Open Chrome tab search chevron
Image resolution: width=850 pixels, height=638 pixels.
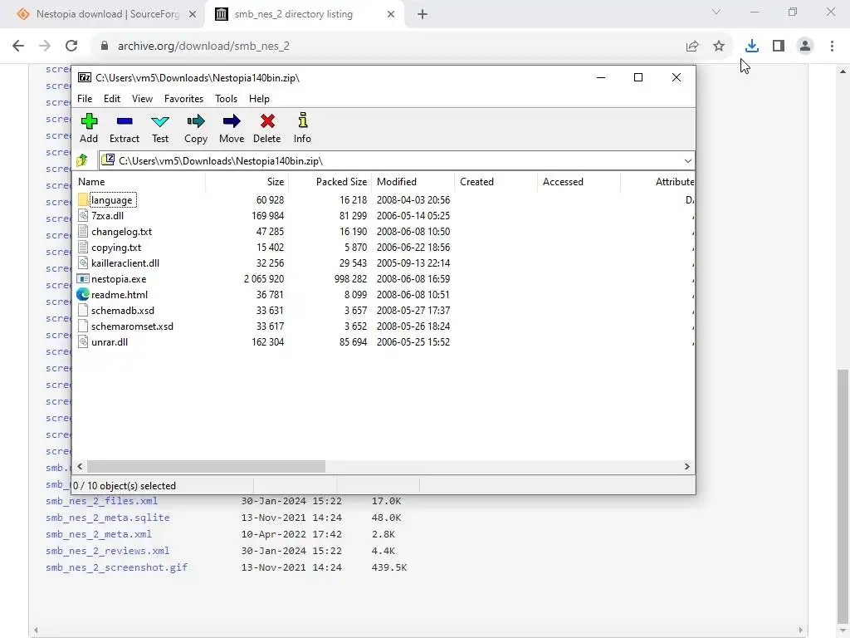coord(716,12)
